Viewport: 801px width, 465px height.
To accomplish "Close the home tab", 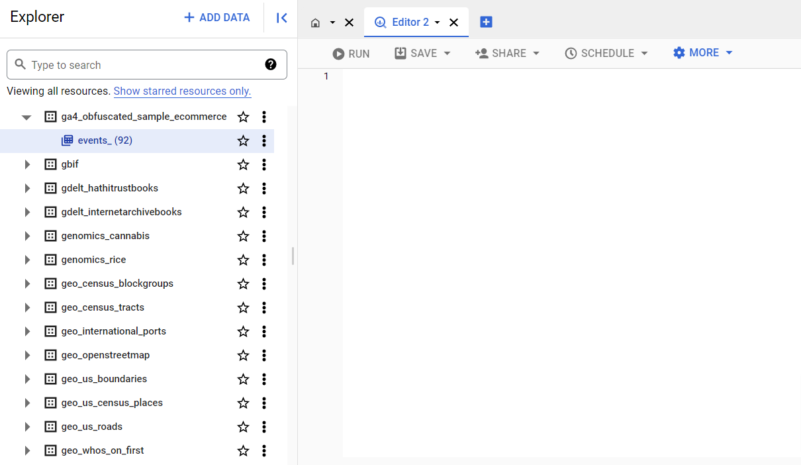I will coord(349,23).
